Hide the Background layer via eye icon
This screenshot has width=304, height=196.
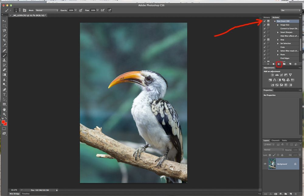[x=265, y=164]
